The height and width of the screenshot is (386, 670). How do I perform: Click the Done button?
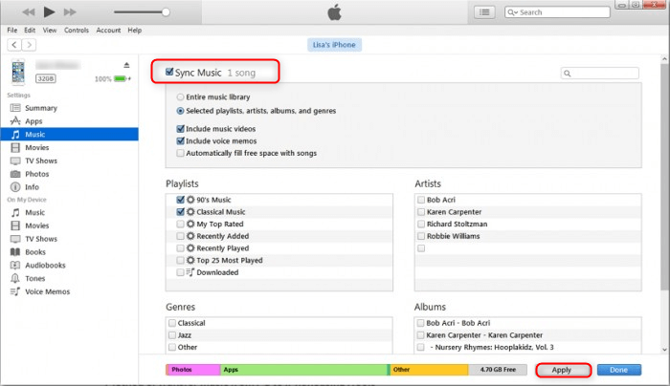619,370
